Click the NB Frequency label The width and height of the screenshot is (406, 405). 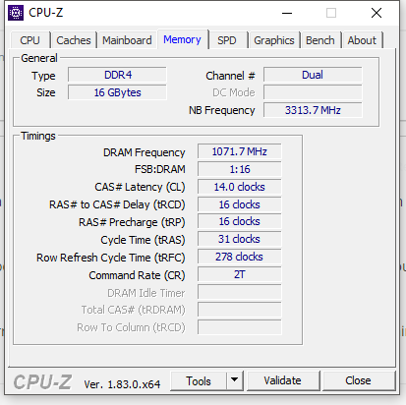[222, 110]
